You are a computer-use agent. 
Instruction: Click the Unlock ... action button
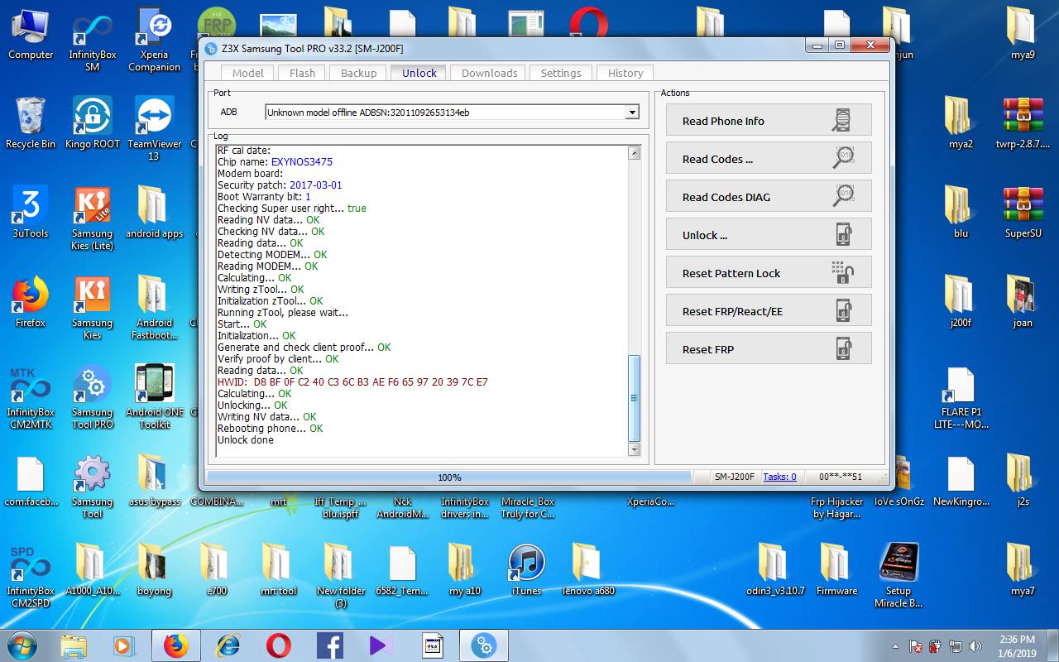point(769,234)
